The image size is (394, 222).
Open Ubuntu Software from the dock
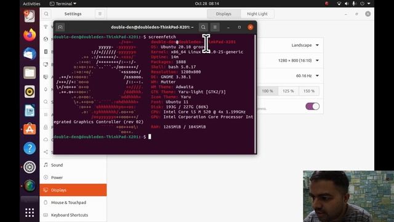(30, 129)
